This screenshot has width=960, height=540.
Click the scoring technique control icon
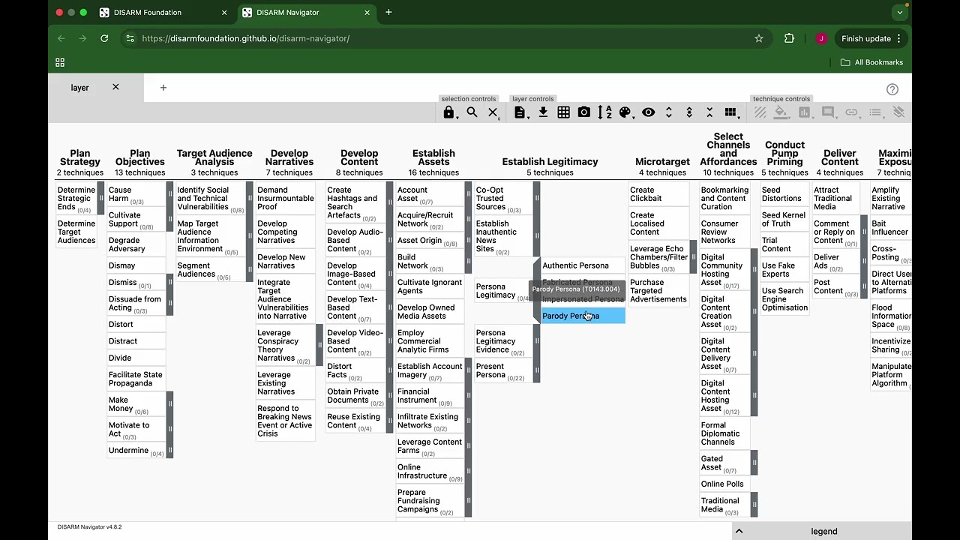tap(805, 112)
